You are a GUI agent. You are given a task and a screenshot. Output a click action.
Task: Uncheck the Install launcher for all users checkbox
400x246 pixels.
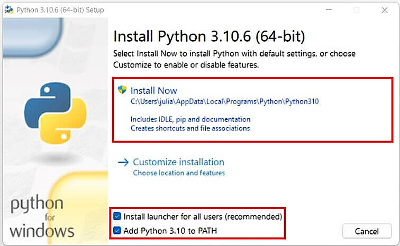117,216
